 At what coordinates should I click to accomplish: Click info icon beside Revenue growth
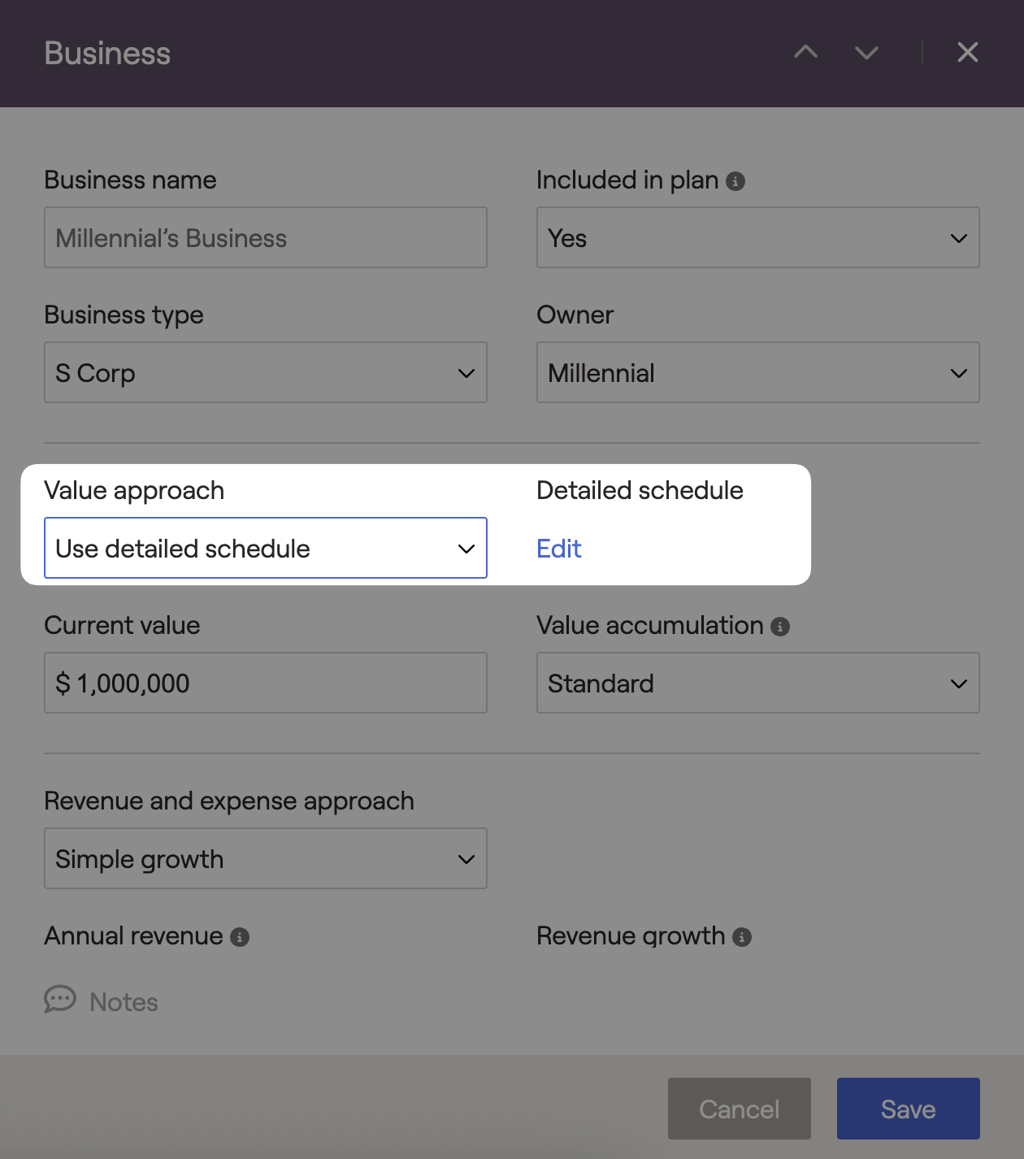coord(742,937)
